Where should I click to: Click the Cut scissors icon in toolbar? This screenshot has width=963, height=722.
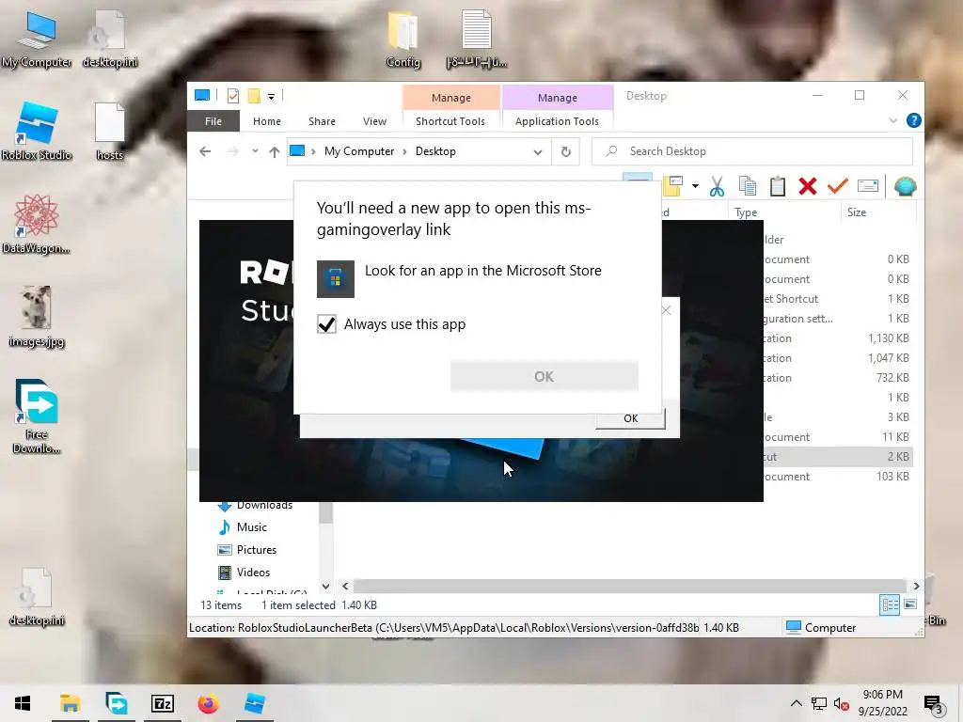point(717,186)
